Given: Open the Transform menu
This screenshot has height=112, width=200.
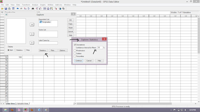Looking at the screenshot, I should click(26, 5).
